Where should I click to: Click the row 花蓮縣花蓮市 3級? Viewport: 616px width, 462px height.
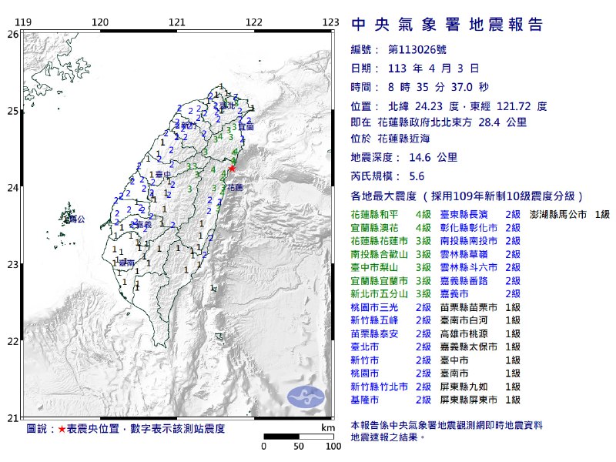391,241
